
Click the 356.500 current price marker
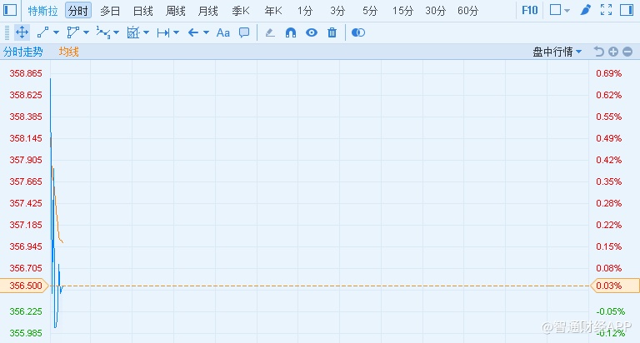tap(24, 286)
